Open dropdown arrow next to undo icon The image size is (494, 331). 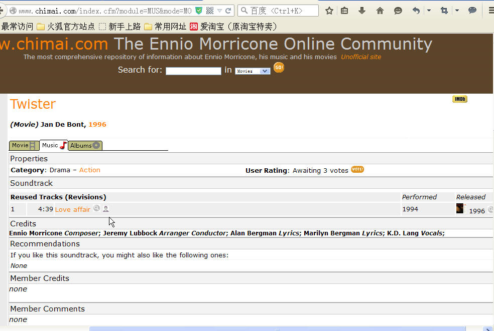429,11
